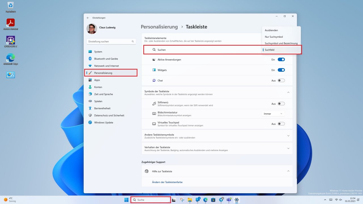Click the Suchen row label
Screen dimensions: 363x204
click(162, 50)
